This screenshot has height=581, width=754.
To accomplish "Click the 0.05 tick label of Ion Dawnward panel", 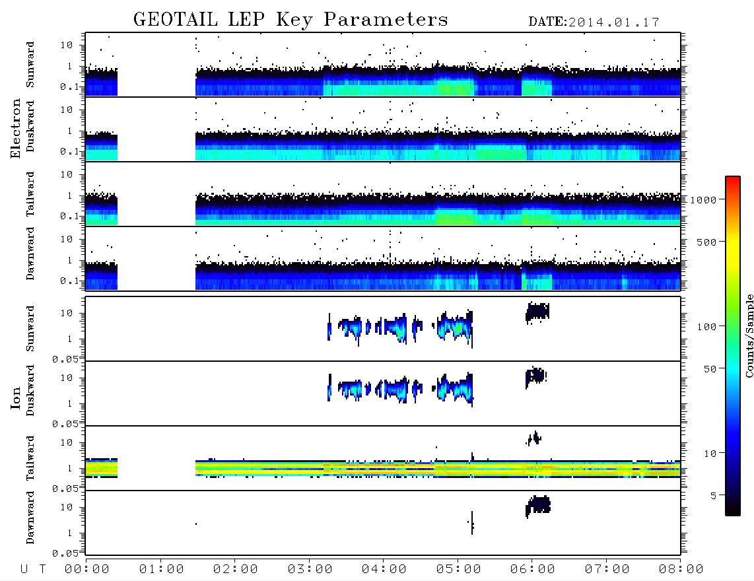I will click(65, 553).
